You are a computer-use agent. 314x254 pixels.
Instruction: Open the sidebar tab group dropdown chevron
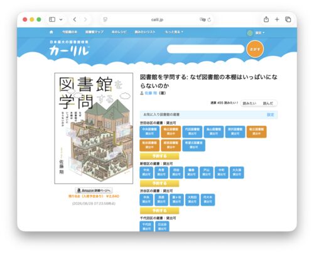coord(61,19)
